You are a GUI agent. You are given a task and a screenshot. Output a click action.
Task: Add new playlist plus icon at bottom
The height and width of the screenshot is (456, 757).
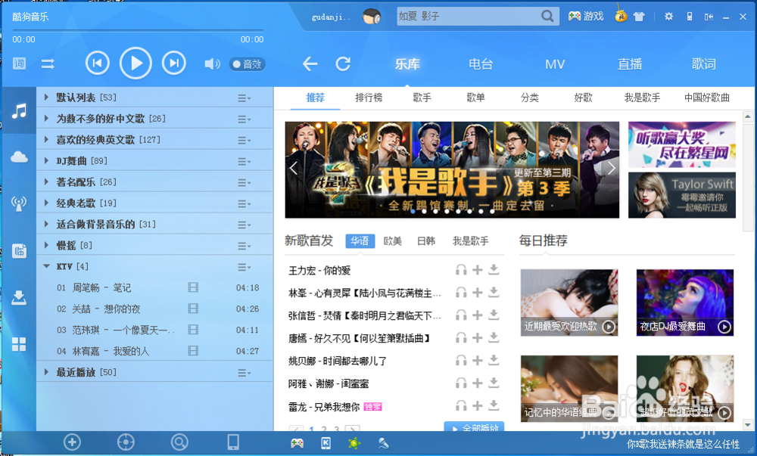(x=72, y=442)
